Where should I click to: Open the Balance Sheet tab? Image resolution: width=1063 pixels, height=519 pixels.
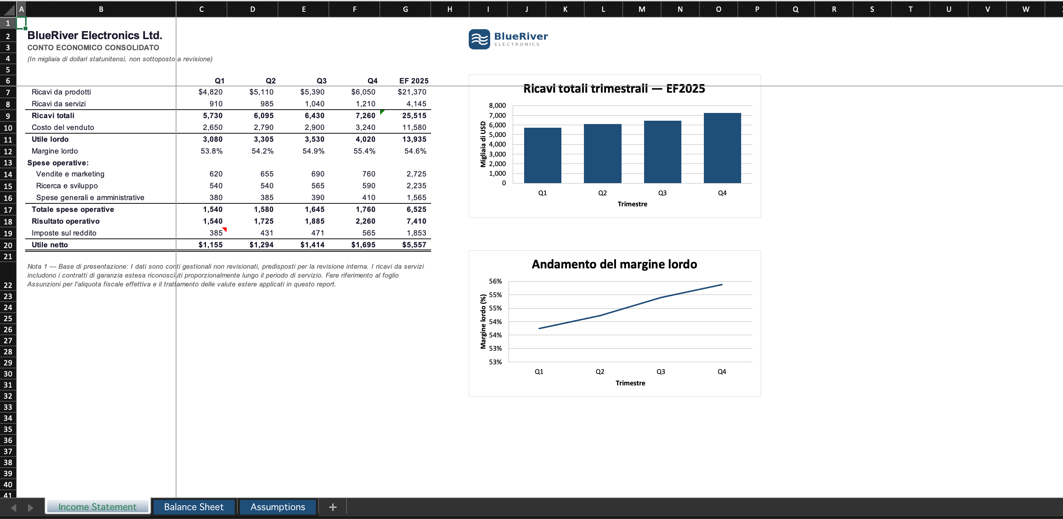click(x=193, y=506)
